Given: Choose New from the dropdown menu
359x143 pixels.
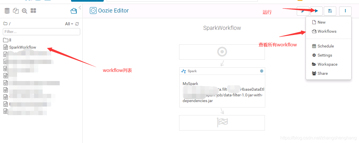Looking at the screenshot, I should [x=329, y=22].
